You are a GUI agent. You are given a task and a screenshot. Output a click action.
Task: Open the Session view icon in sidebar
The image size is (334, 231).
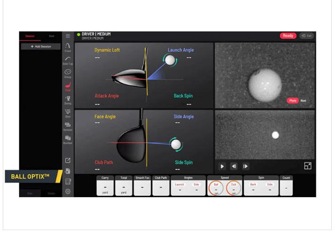pyautogui.click(x=68, y=127)
